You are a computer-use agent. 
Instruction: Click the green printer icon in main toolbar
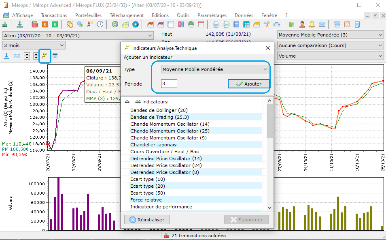click(226, 24)
